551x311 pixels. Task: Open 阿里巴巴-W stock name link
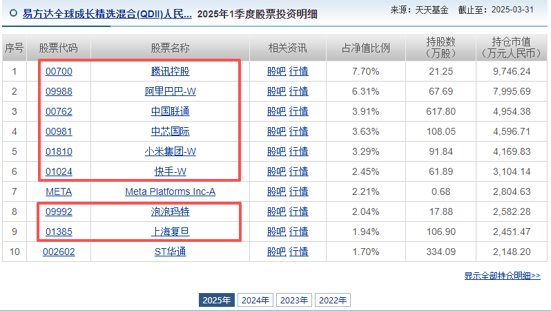point(170,91)
